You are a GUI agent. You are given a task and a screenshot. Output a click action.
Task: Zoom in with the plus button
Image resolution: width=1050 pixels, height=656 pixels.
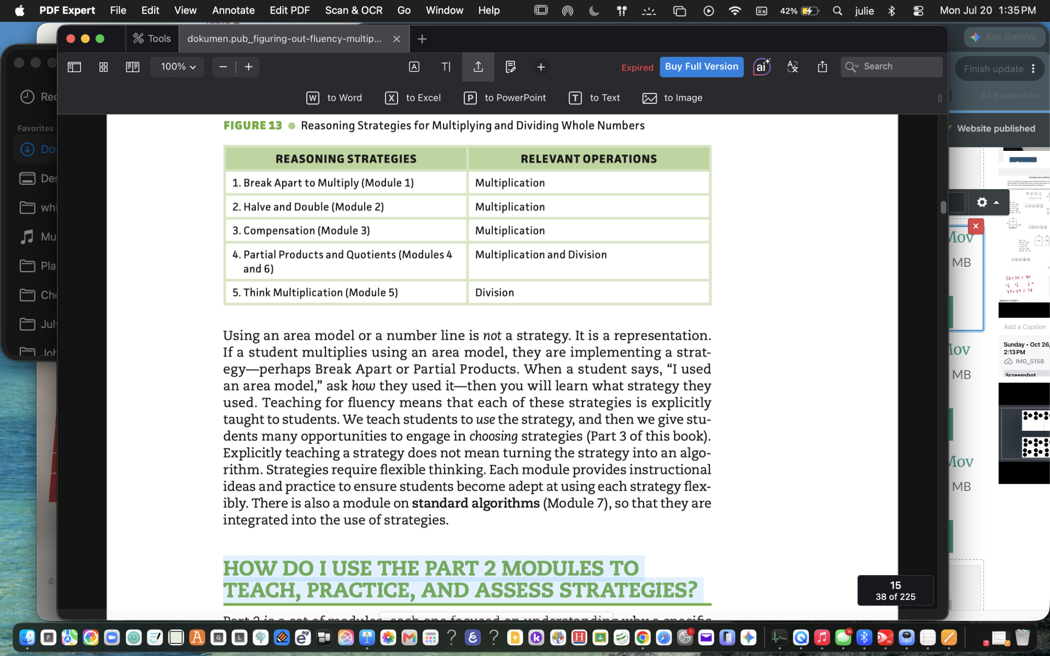[248, 67]
